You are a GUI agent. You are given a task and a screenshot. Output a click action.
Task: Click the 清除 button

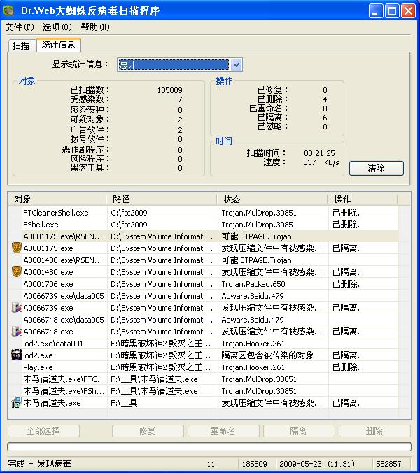(x=377, y=169)
